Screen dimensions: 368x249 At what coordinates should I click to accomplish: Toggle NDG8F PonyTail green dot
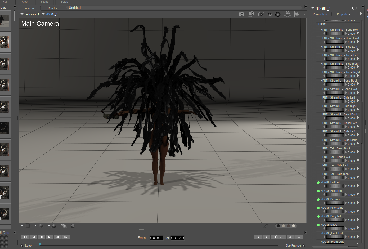click(318, 216)
